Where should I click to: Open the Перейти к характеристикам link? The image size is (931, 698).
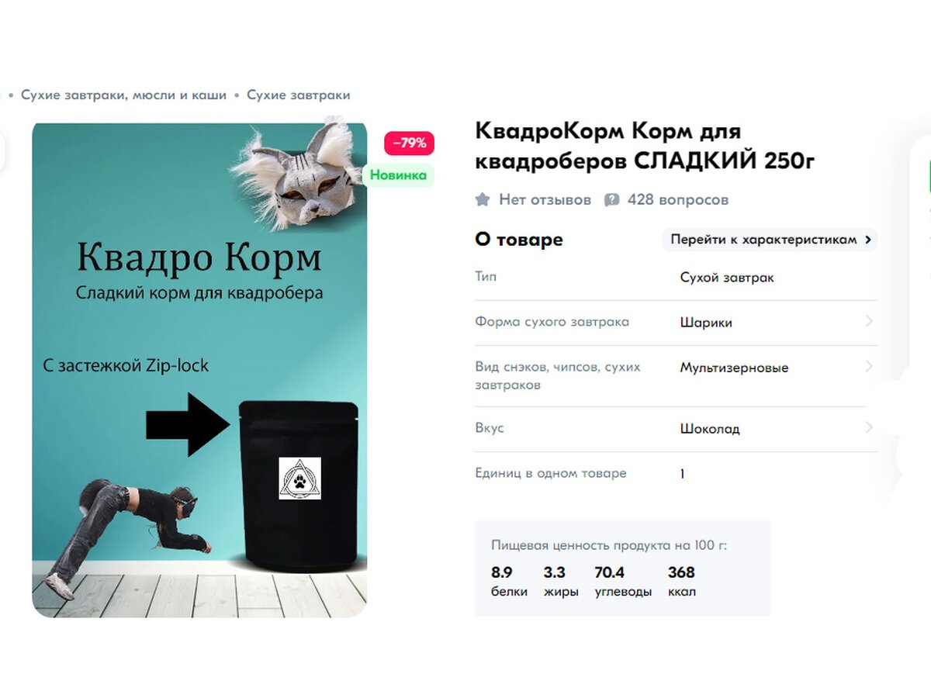(771, 240)
